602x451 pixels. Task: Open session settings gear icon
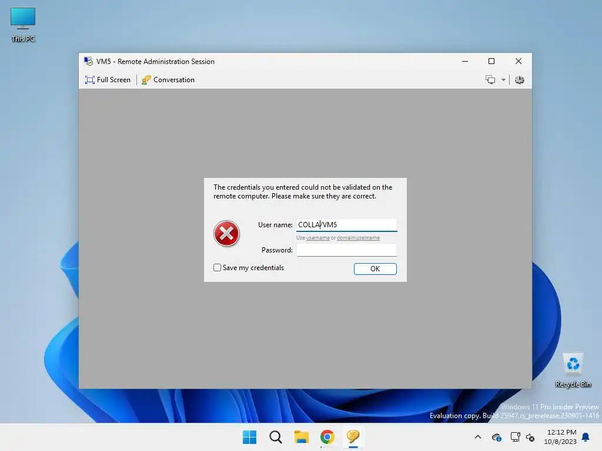point(520,80)
